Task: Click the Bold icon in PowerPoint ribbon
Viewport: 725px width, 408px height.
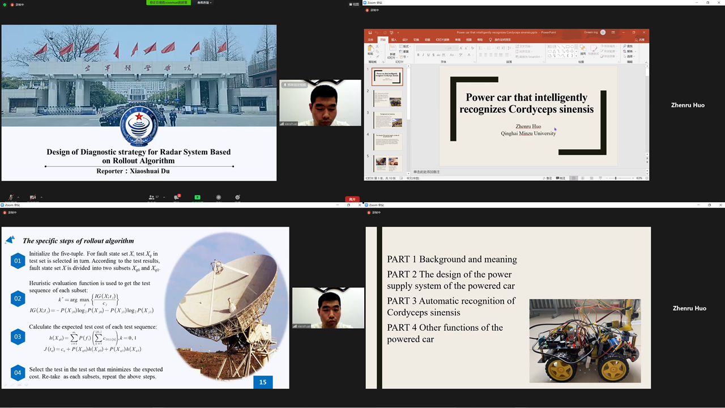Action: [x=418, y=55]
